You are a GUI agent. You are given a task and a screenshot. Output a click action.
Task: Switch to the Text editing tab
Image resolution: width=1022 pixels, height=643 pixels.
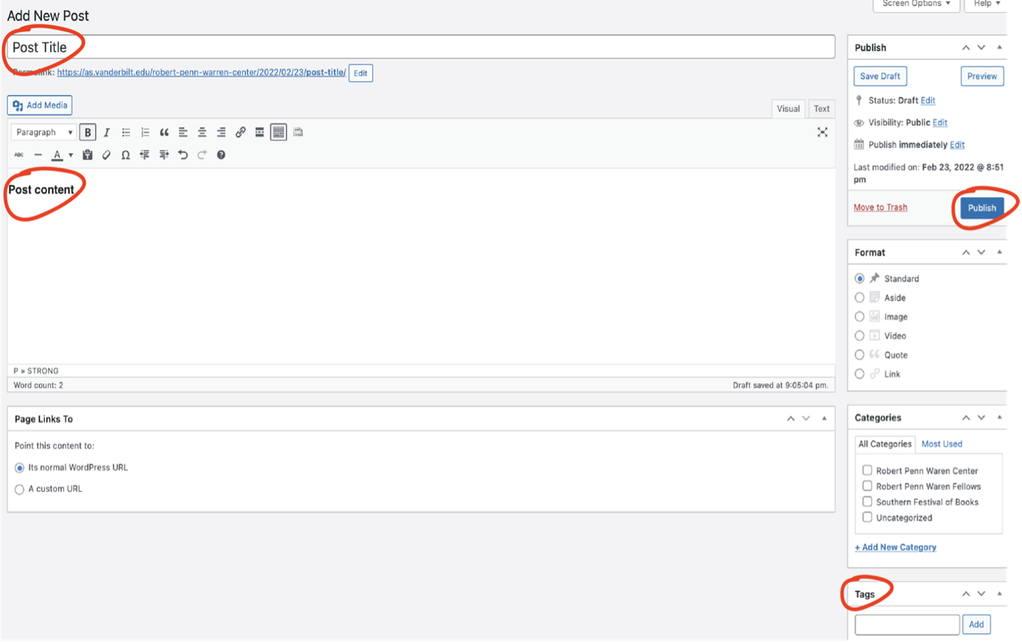[x=822, y=108]
